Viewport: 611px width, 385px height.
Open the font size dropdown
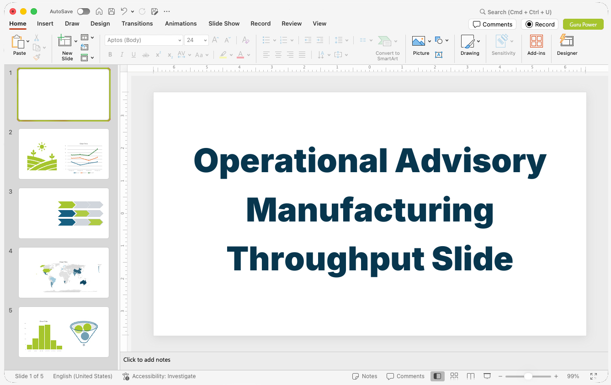(x=205, y=40)
